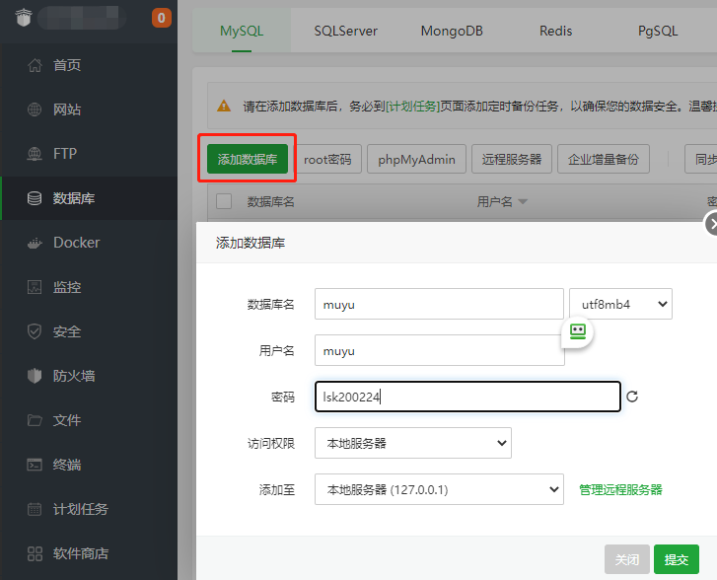Viewport: 717px width, 580px height.
Task: Switch to the Redis tab
Action: point(555,31)
